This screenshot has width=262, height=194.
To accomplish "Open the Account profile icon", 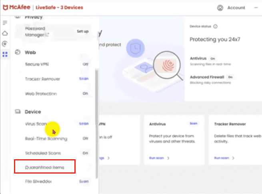I will coord(220,8).
